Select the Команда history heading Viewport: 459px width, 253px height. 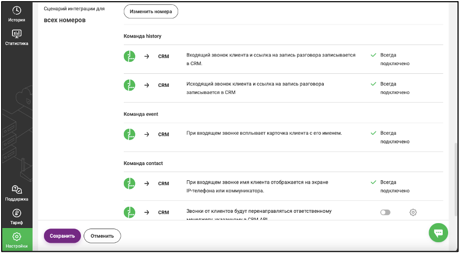point(142,36)
